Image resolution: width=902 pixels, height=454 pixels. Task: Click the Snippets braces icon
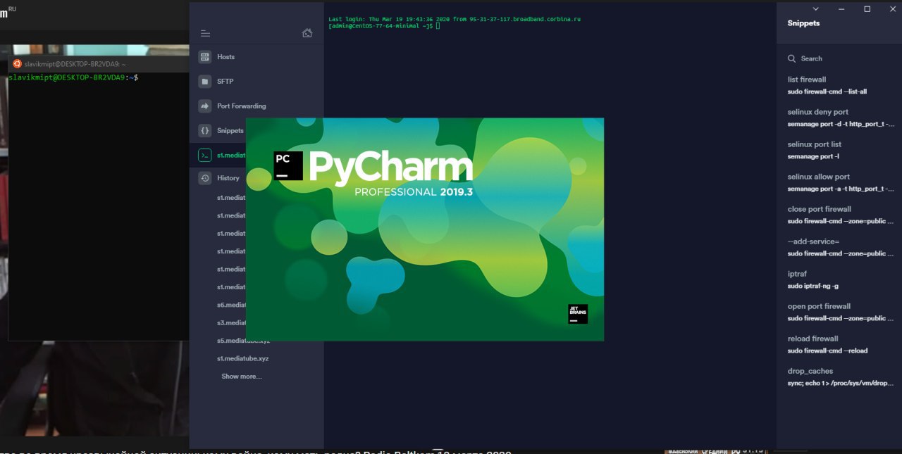[x=204, y=131]
